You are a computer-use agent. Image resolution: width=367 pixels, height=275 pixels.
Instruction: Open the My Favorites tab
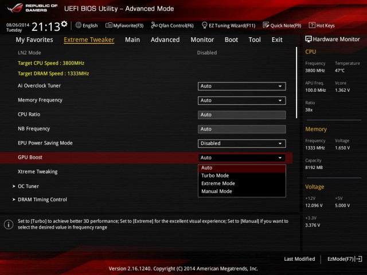click(x=34, y=40)
